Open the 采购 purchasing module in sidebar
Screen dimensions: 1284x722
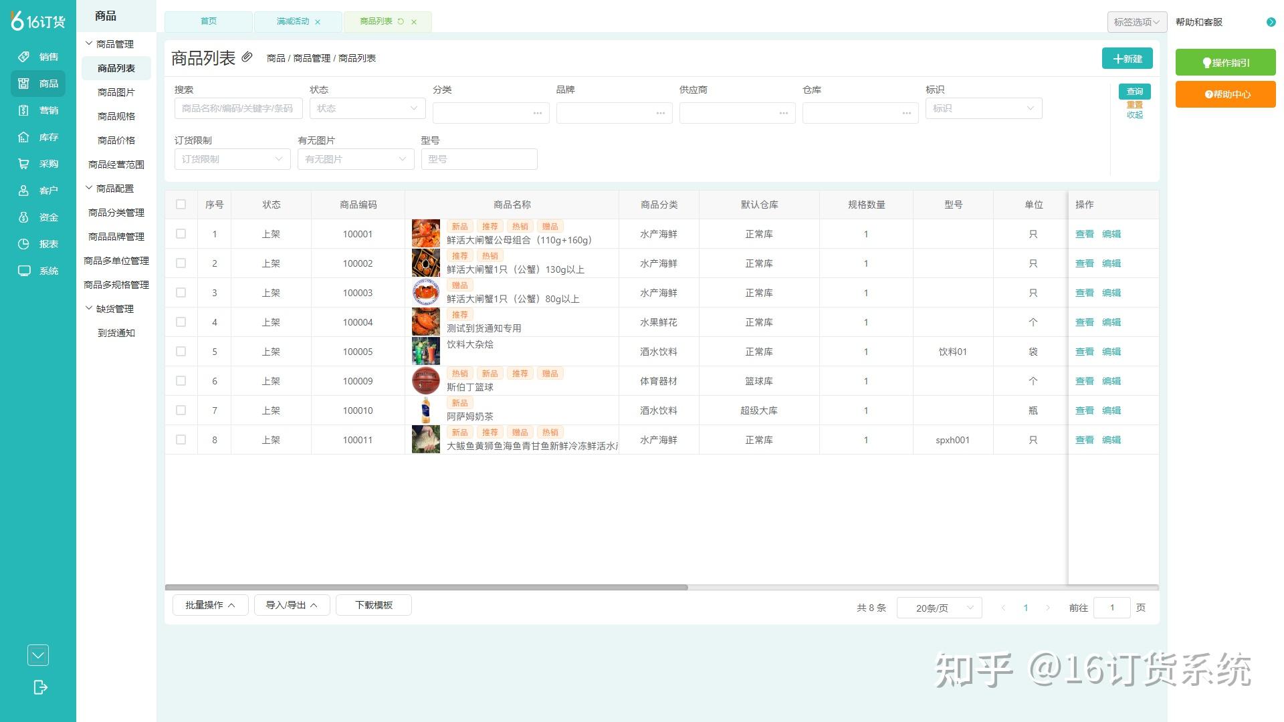tap(38, 164)
